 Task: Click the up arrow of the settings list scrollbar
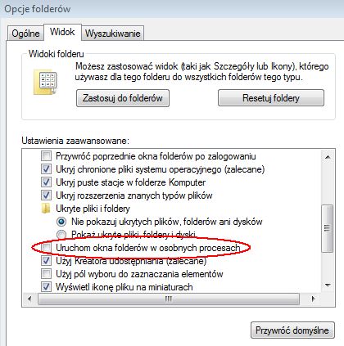pyautogui.click(x=328, y=157)
